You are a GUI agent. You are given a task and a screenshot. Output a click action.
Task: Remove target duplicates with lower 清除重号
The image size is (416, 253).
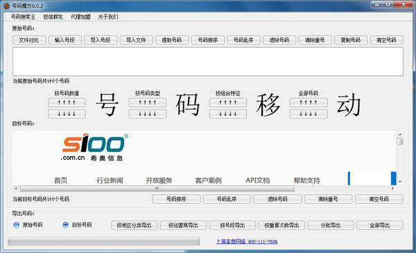[x=328, y=199]
